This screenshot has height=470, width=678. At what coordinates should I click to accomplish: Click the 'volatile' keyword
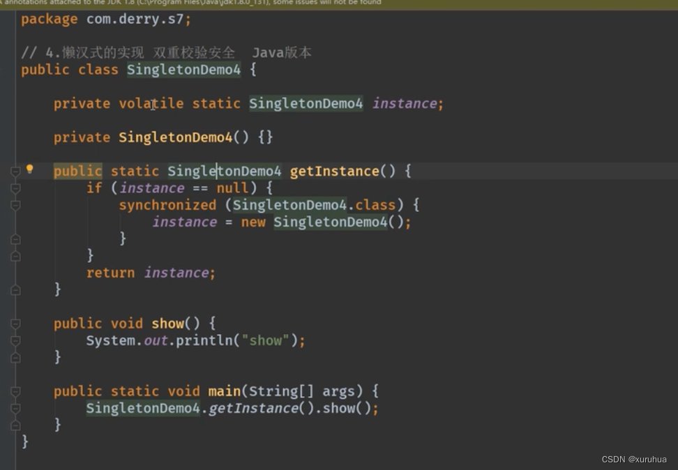pos(151,104)
